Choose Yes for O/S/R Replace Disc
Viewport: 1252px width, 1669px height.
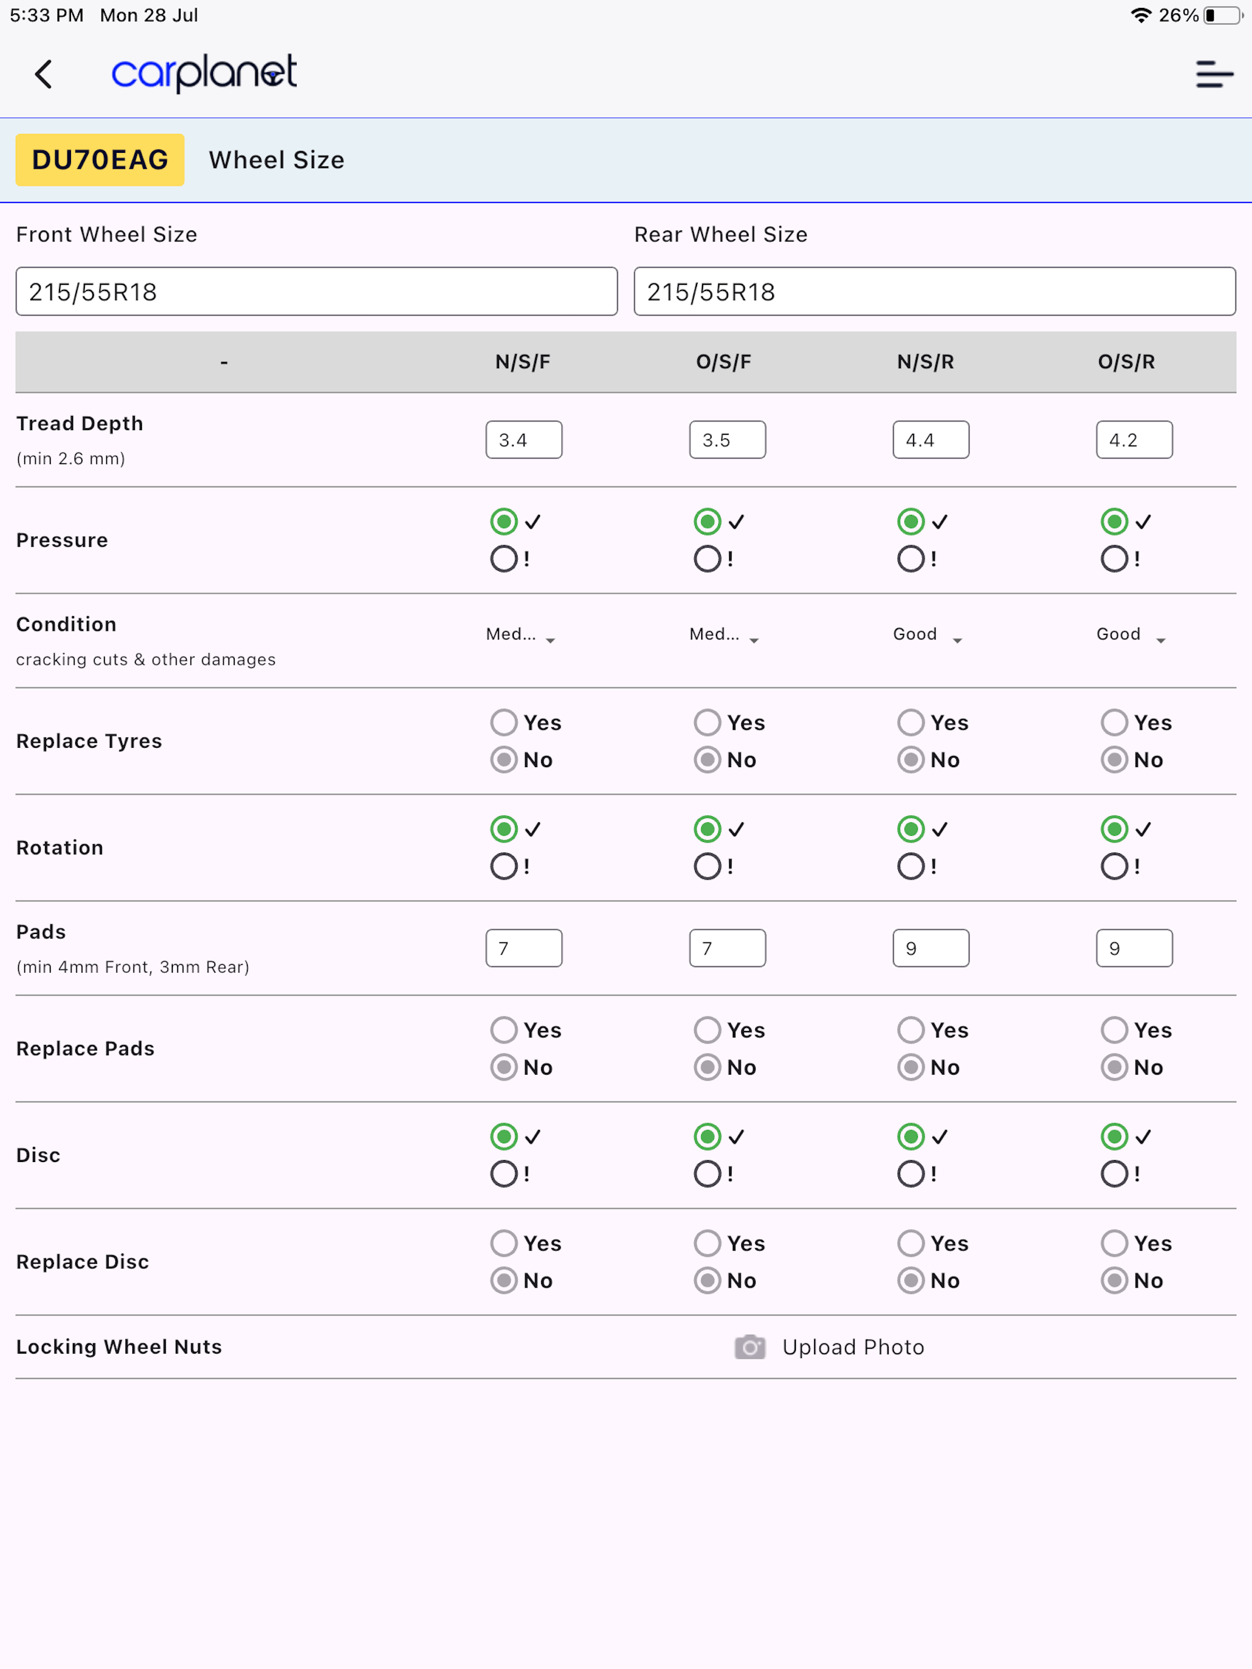[1114, 1243]
